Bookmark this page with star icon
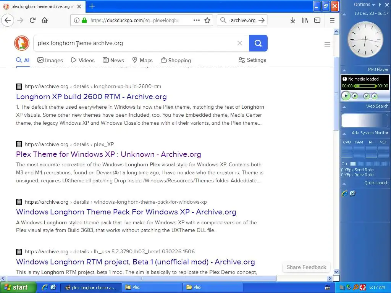This screenshot has height=293, width=391. [x=207, y=21]
